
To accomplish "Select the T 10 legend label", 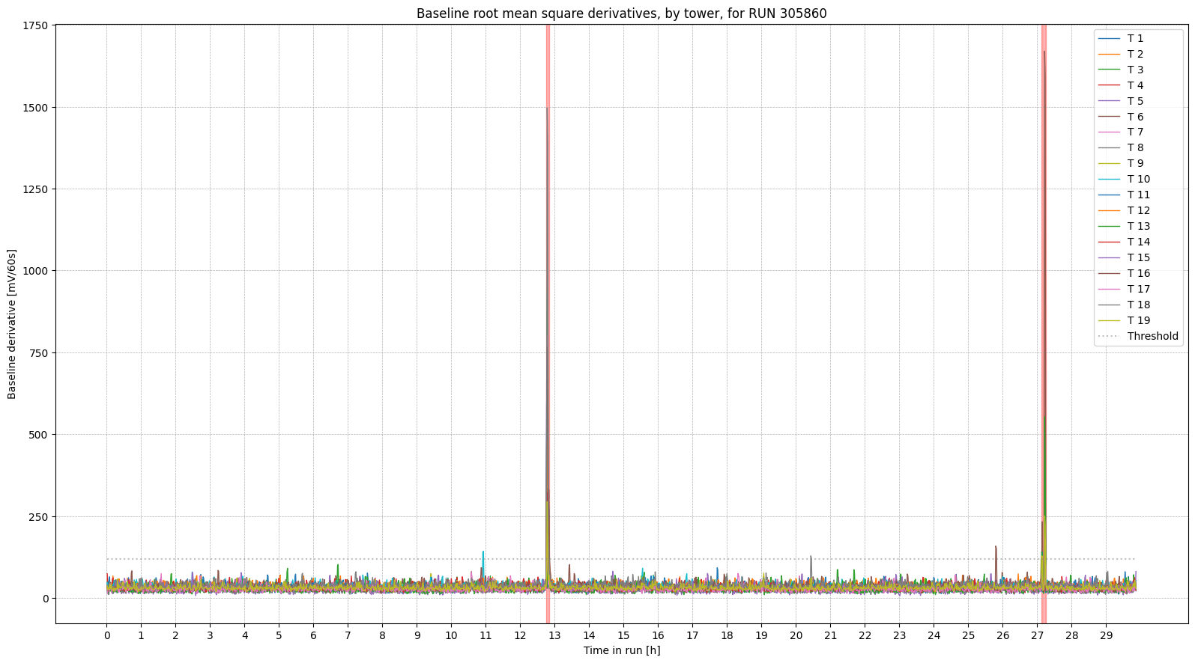I will pyautogui.click(x=1138, y=179).
